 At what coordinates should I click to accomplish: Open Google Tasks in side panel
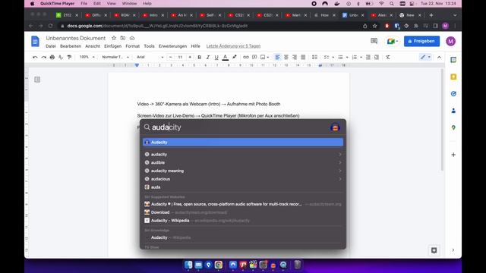click(453, 94)
